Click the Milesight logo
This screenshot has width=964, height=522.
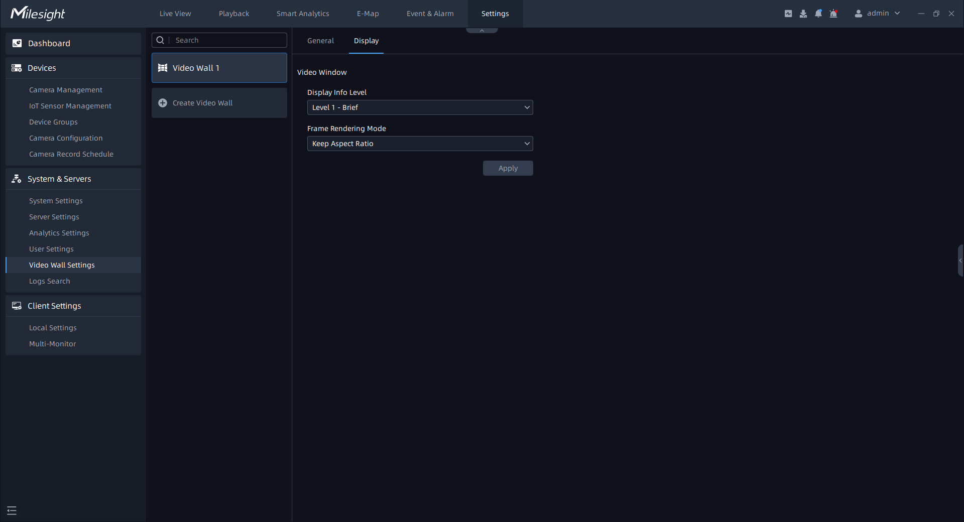[x=38, y=14]
